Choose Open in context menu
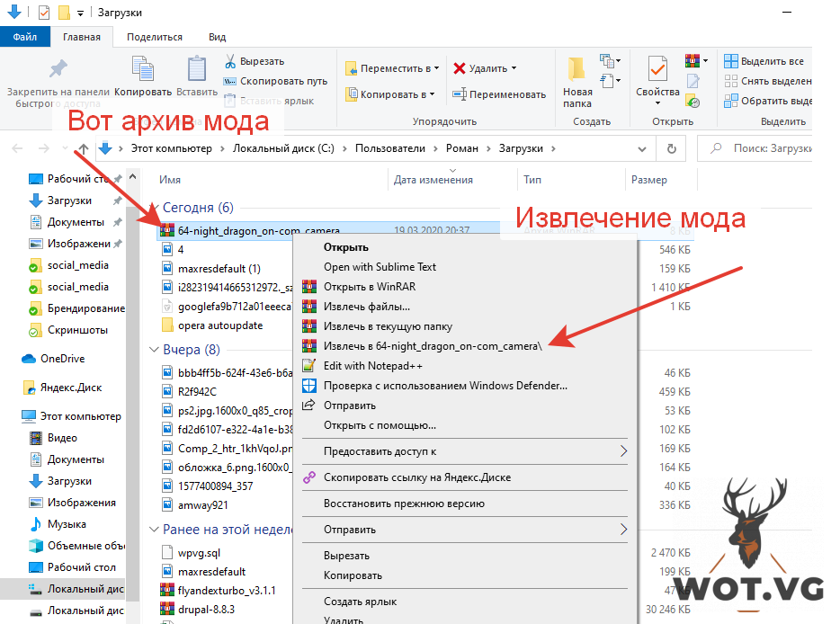This screenshot has width=840, height=624. click(x=346, y=247)
